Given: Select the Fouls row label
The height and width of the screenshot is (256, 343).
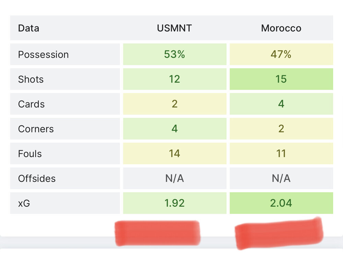Looking at the screenshot, I should pyautogui.click(x=30, y=154).
